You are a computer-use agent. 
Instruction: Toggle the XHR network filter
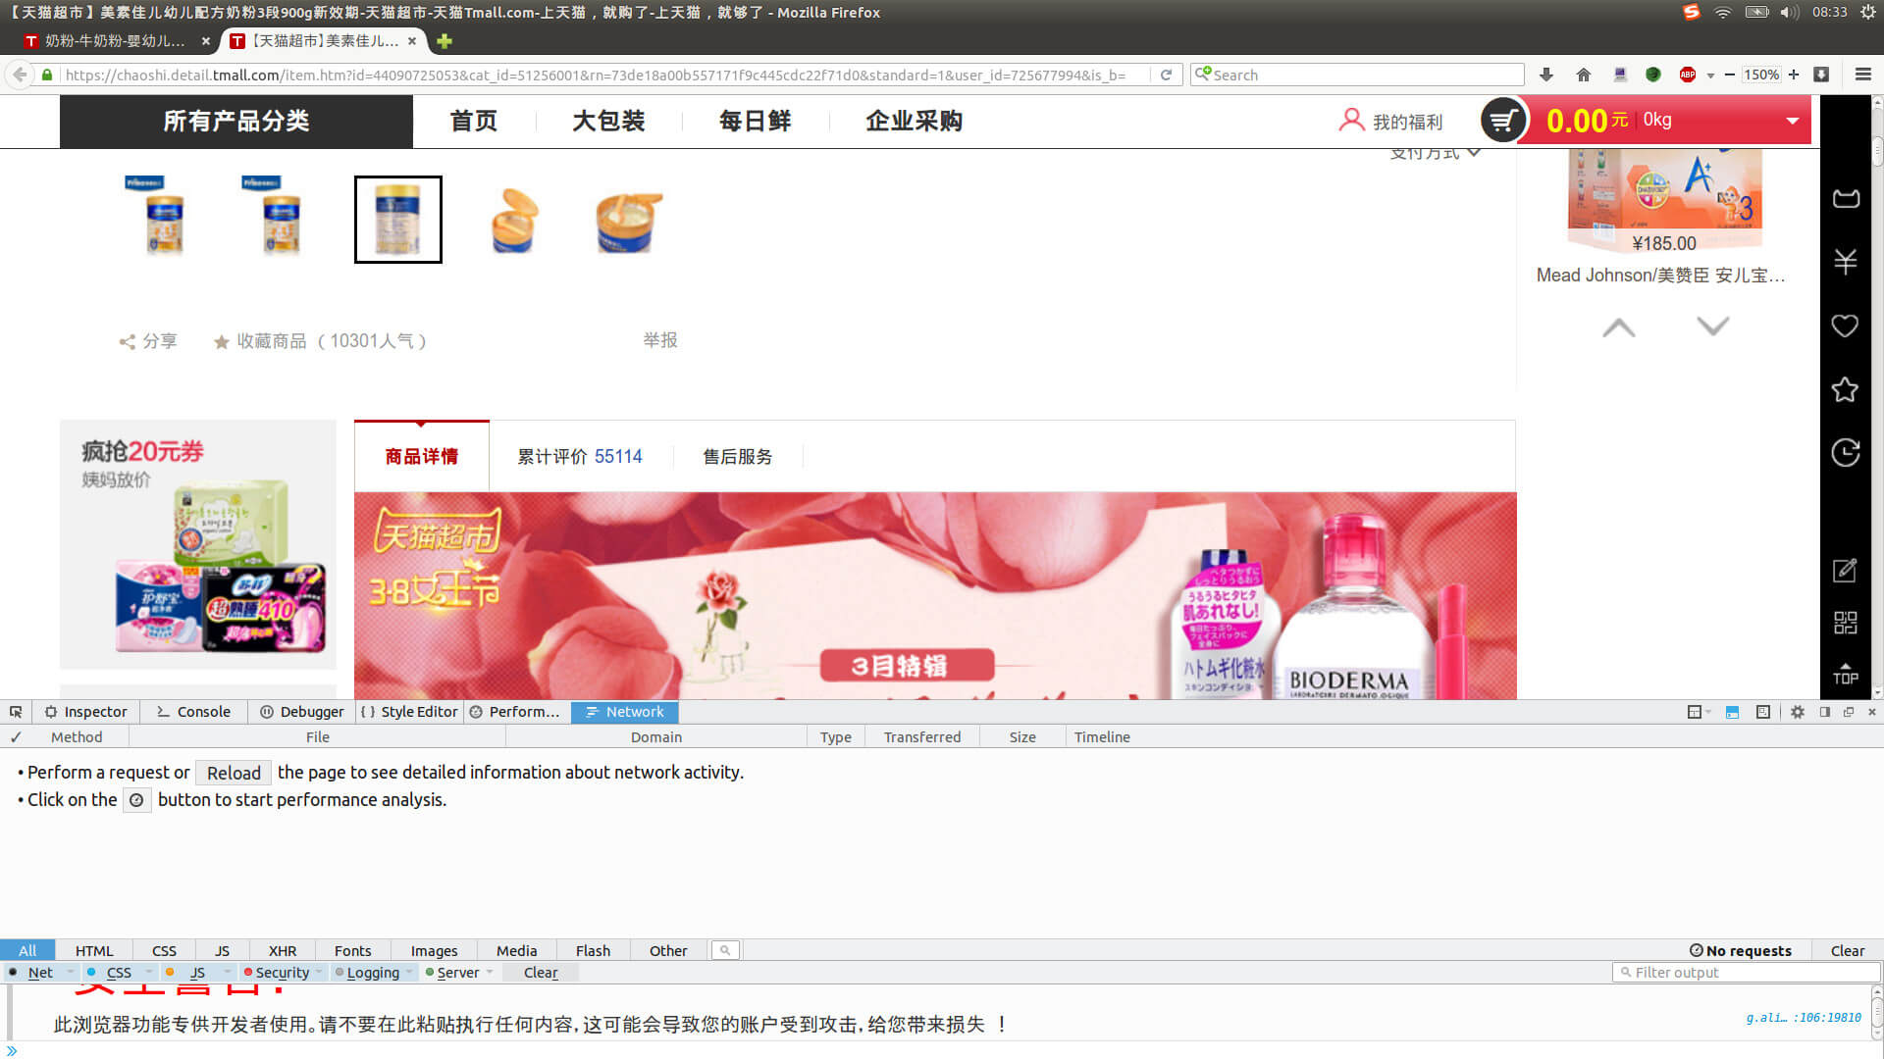coord(283,950)
